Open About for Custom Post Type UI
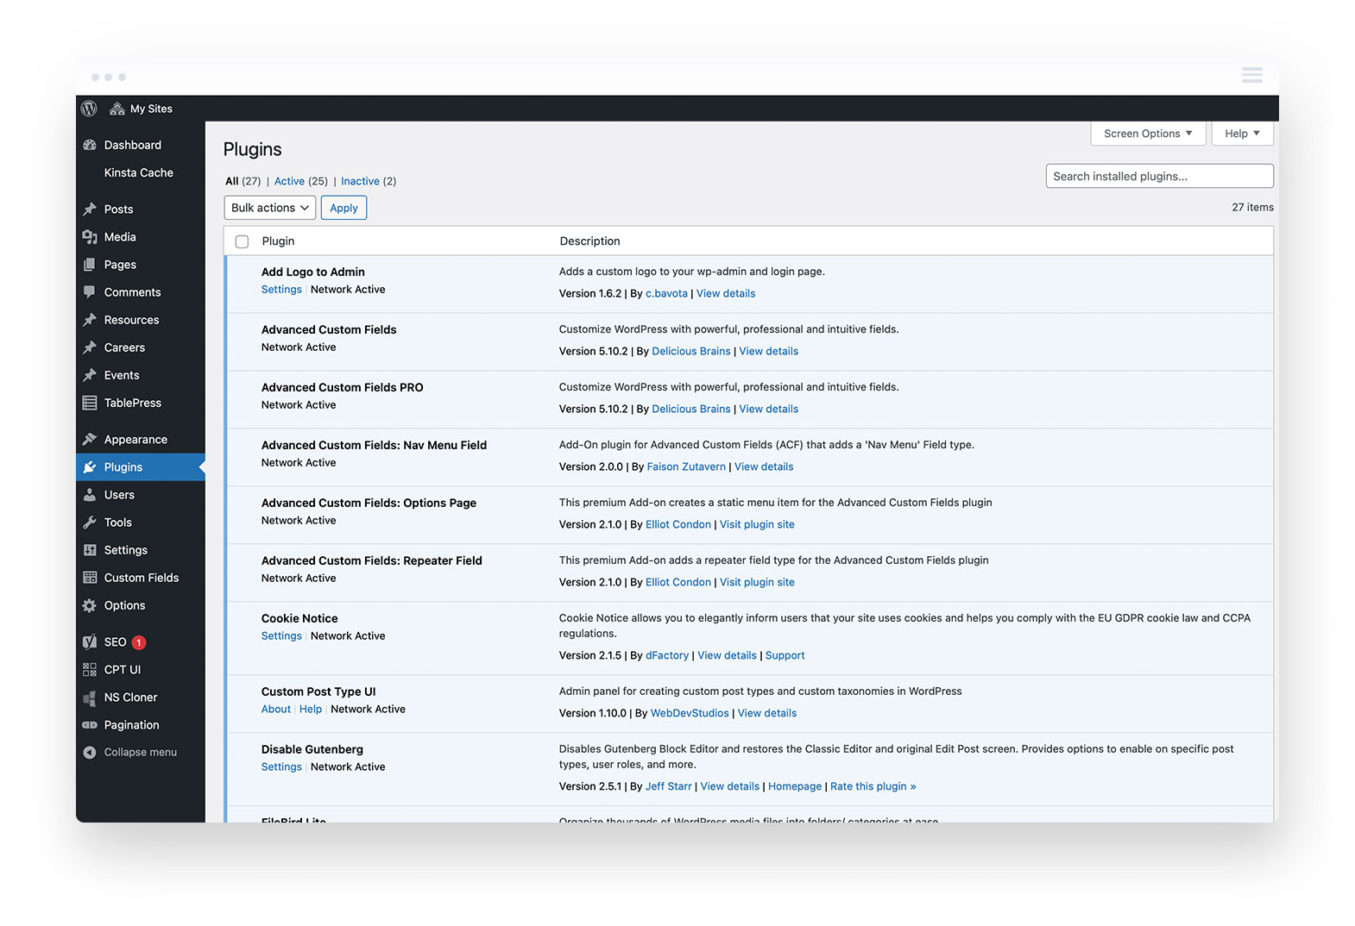 276,710
